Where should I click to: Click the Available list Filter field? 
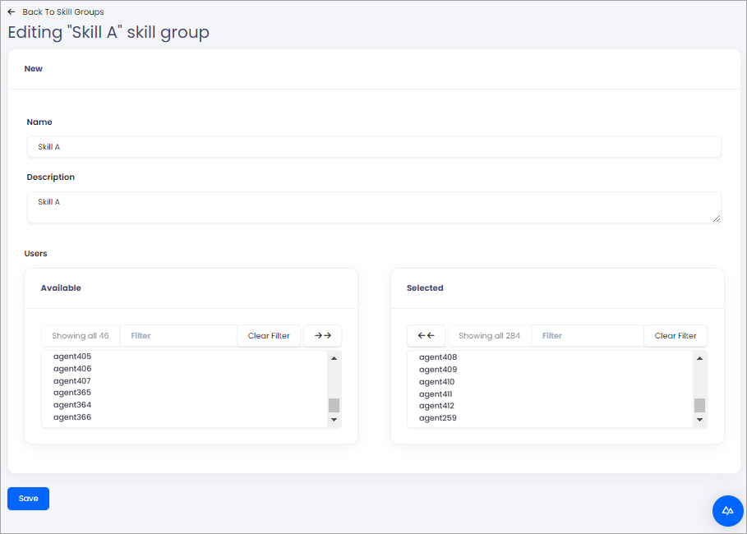178,336
